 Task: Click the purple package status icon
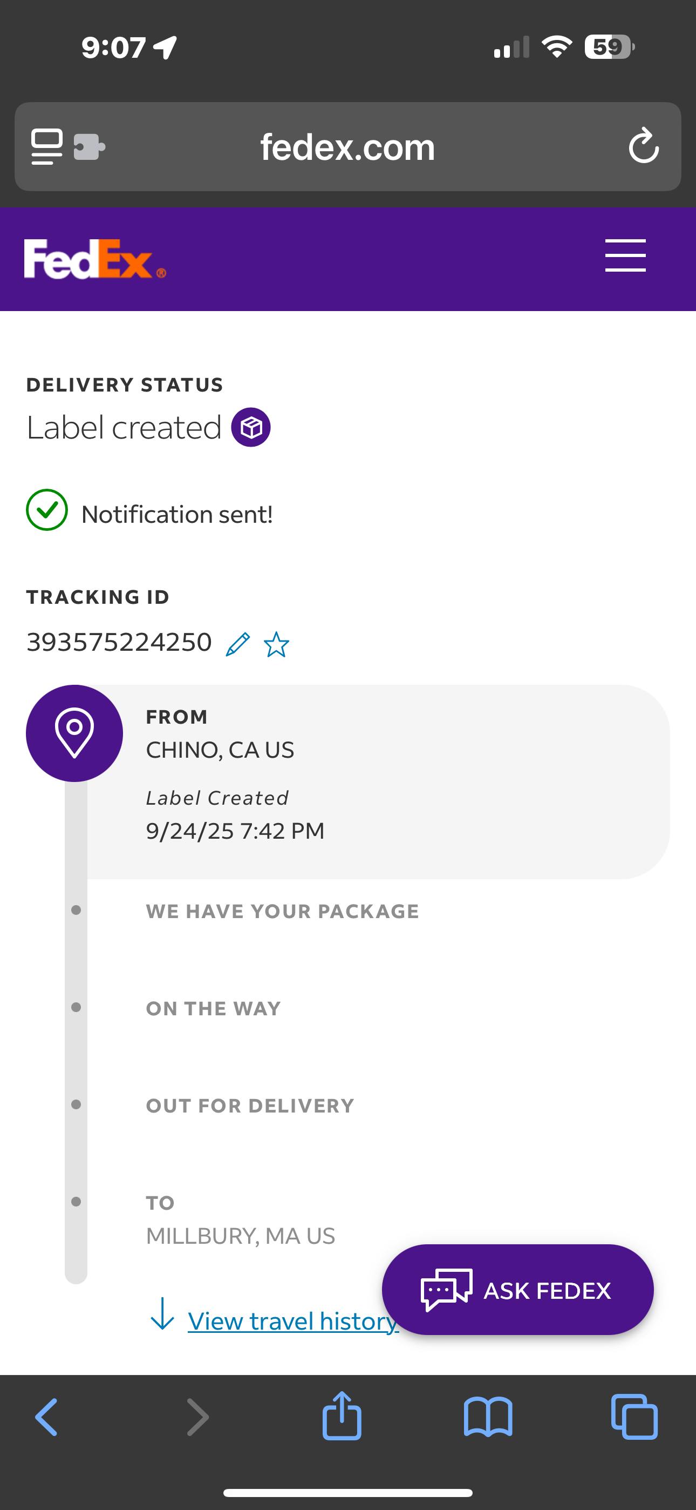(251, 427)
